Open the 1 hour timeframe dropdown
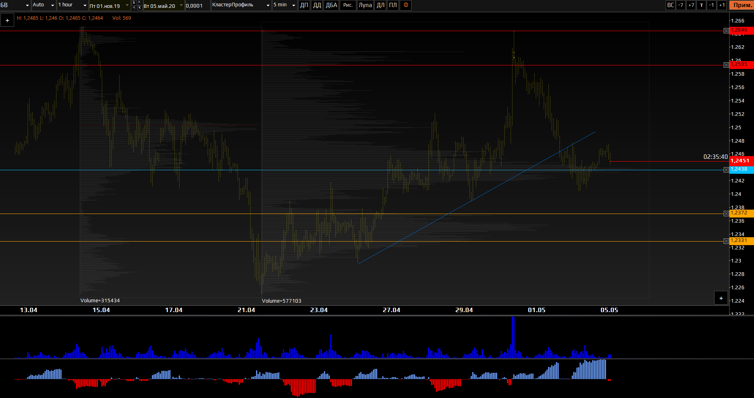Viewport: 754px width, 398px height. click(x=73, y=5)
